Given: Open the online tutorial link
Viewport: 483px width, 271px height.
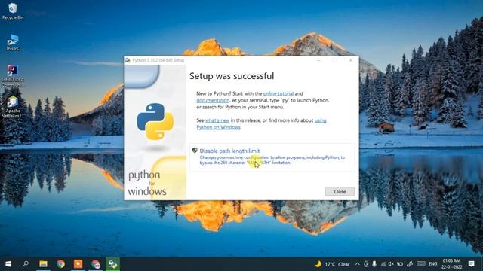Looking at the screenshot, I should (x=278, y=93).
